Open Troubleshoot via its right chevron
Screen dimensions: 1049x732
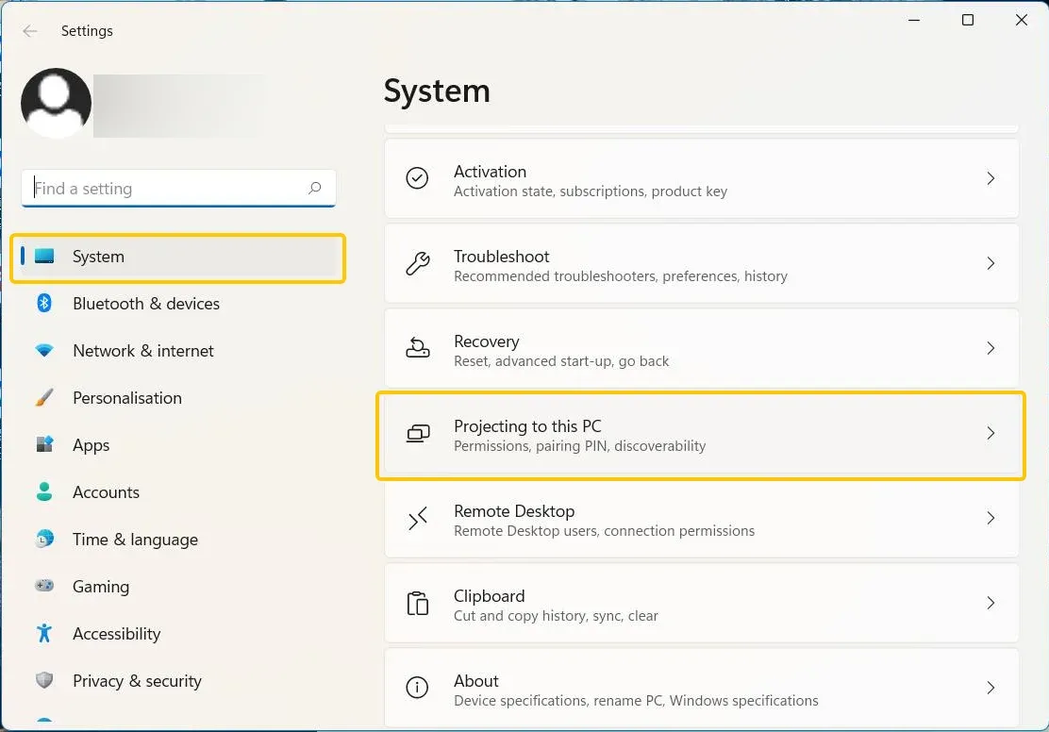click(991, 263)
